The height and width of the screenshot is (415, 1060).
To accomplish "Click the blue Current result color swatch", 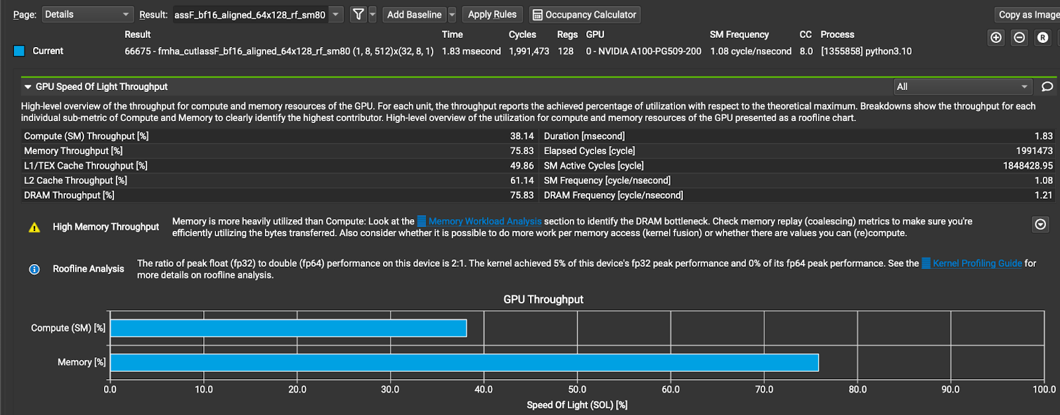I will [19, 51].
